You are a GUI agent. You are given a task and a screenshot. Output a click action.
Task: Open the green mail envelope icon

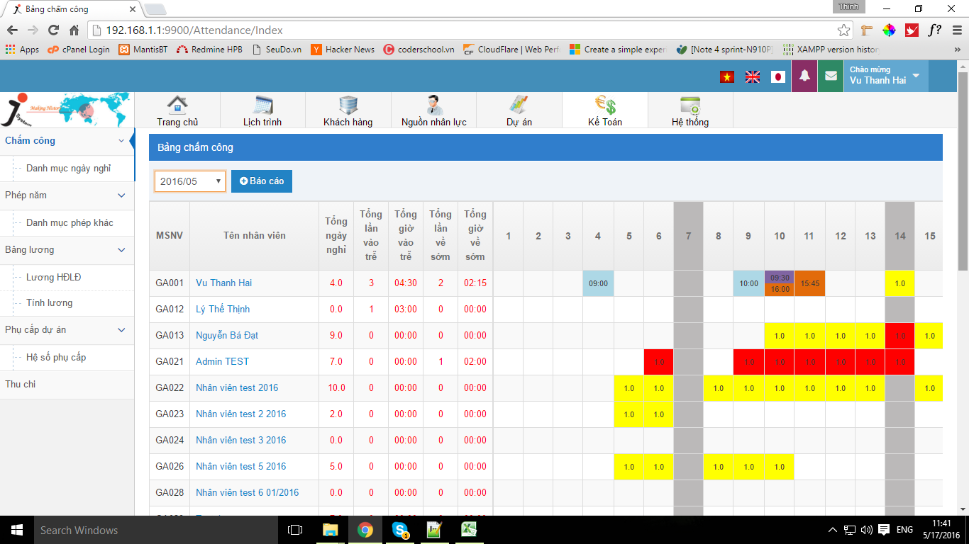(830, 76)
